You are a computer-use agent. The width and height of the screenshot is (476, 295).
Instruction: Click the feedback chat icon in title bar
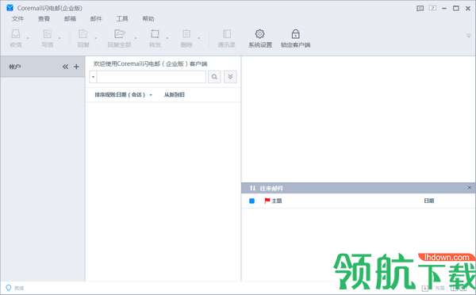point(420,8)
